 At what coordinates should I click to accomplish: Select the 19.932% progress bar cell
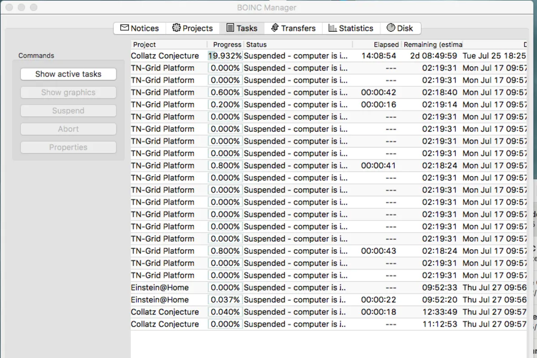pyautogui.click(x=225, y=56)
